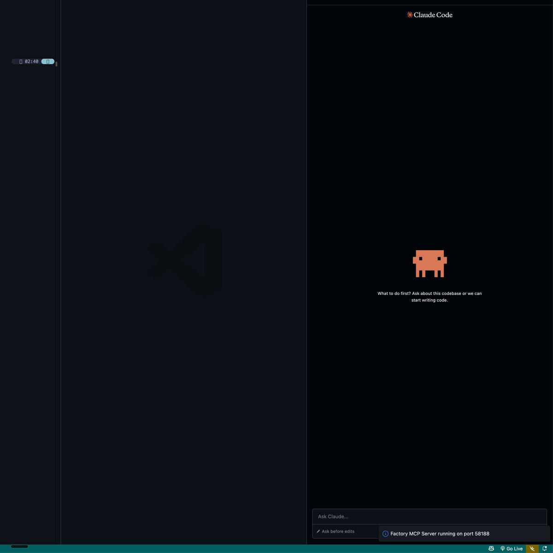Click the small scrollbar thumb beside 02:40
The width and height of the screenshot is (553, 553).
56,64
